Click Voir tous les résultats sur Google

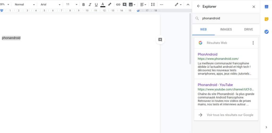point(226,115)
